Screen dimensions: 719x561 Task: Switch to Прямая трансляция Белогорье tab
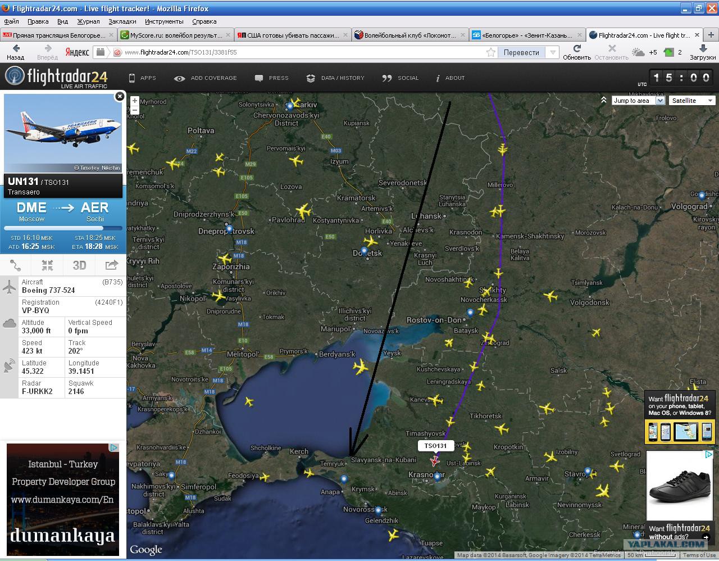[x=58, y=35]
